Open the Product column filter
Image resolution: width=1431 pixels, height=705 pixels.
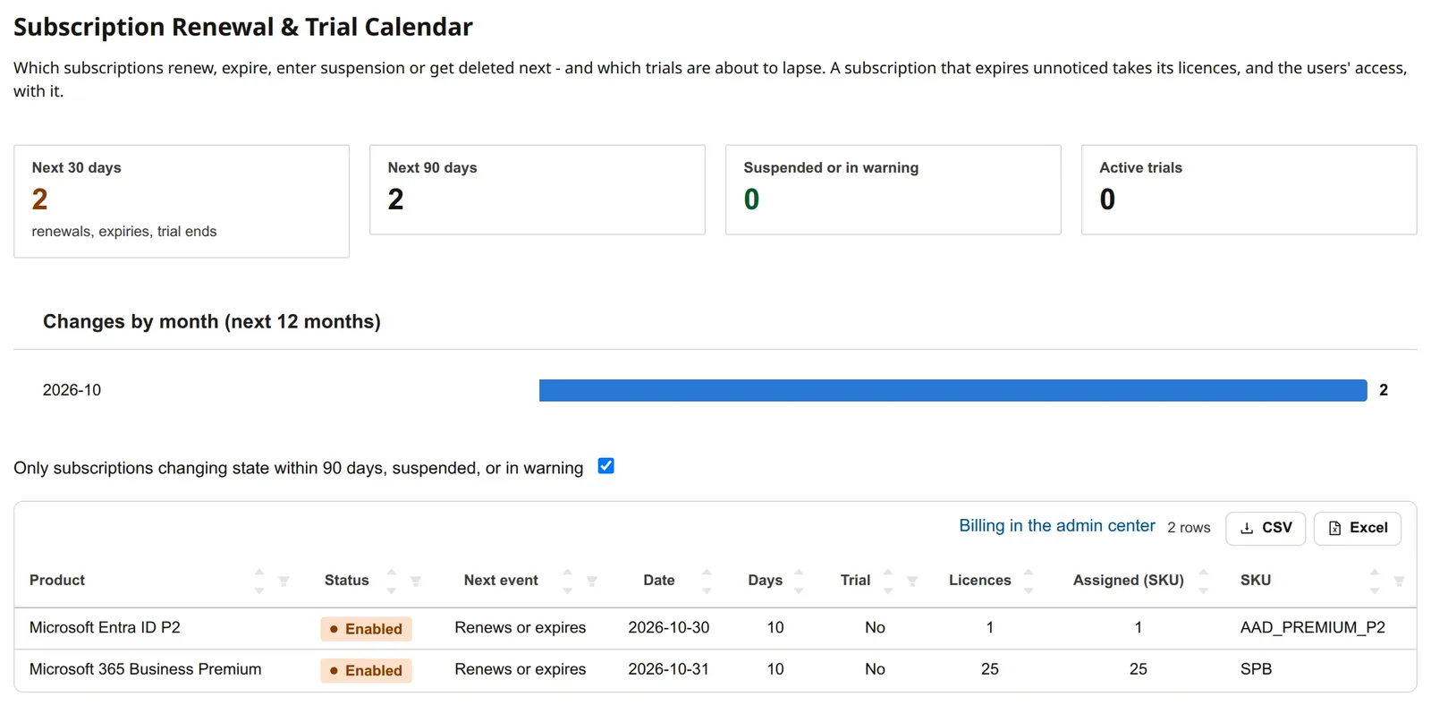click(284, 581)
